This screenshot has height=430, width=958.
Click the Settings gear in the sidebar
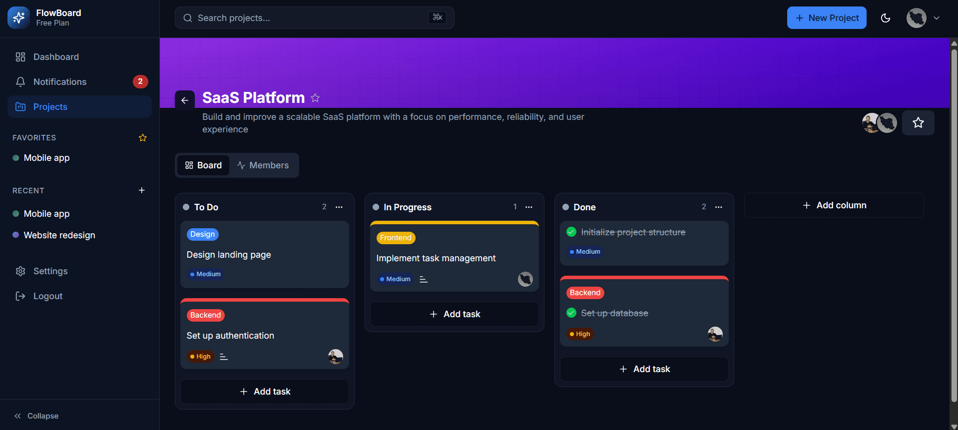point(20,271)
